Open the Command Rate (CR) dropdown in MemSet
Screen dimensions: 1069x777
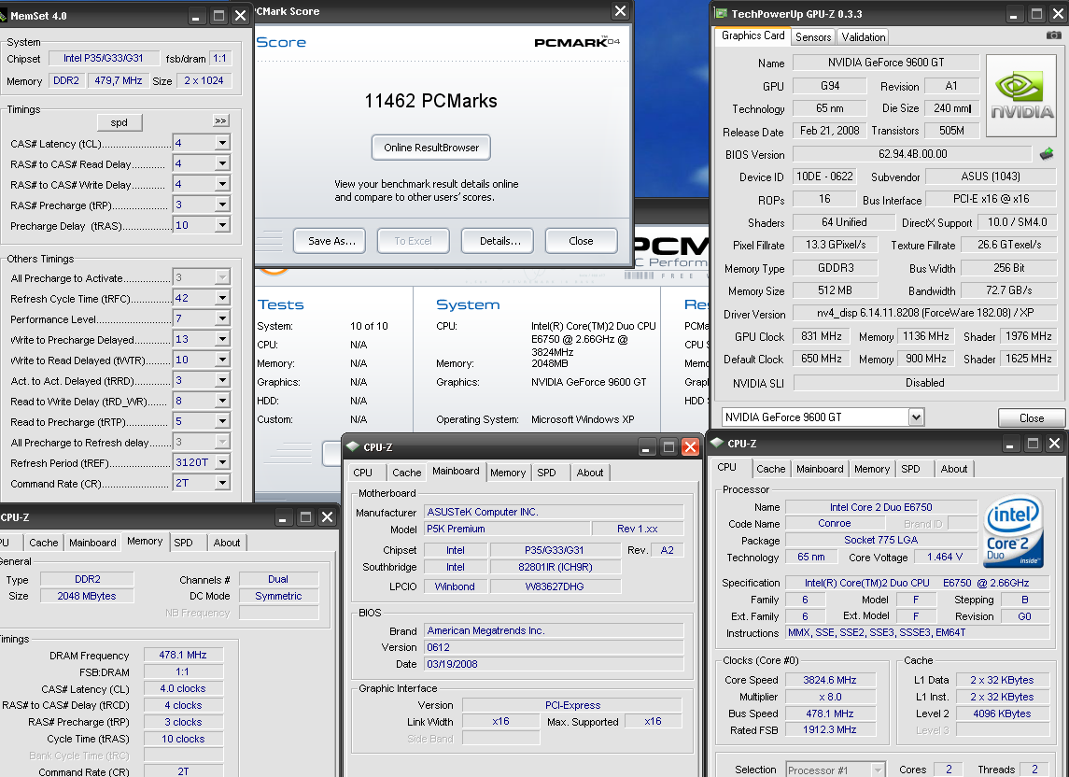click(222, 482)
